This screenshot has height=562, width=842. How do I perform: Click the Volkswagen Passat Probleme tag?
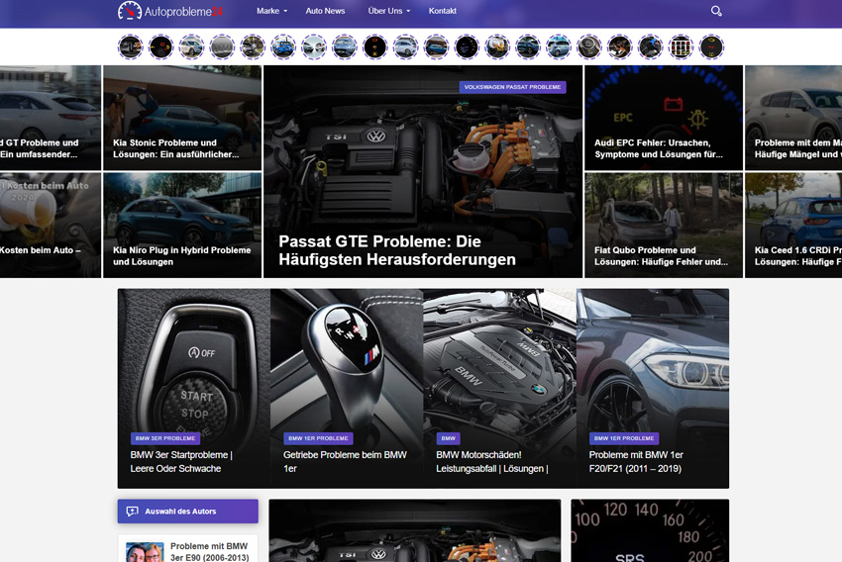coord(512,87)
